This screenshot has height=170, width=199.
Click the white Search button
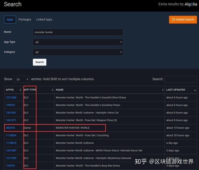tap(39, 62)
